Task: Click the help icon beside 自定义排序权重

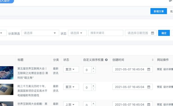Action: pyautogui.click(x=106, y=60)
